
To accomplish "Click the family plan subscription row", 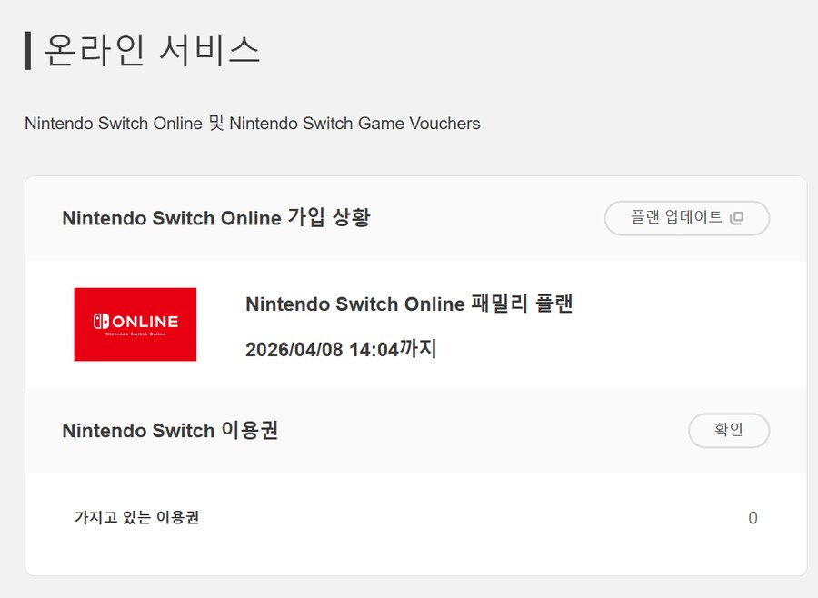I will [409, 324].
